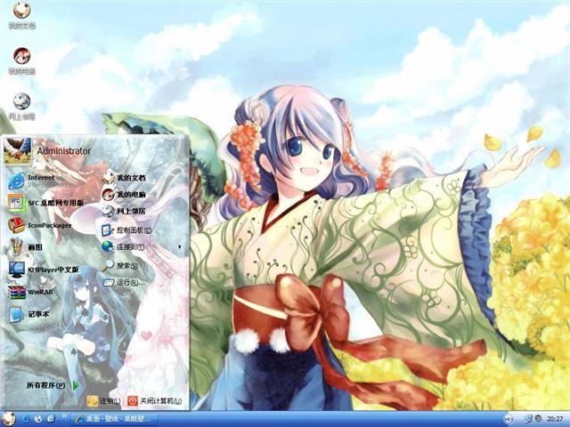This screenshot has width=570, height=427.
Task: Click round dark tray icon
Action: click(x=538, y=419)
